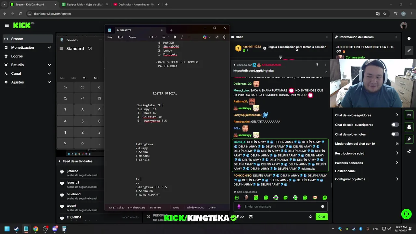
Task: Open Configurar objetivos settings
Action: (367, 179)
